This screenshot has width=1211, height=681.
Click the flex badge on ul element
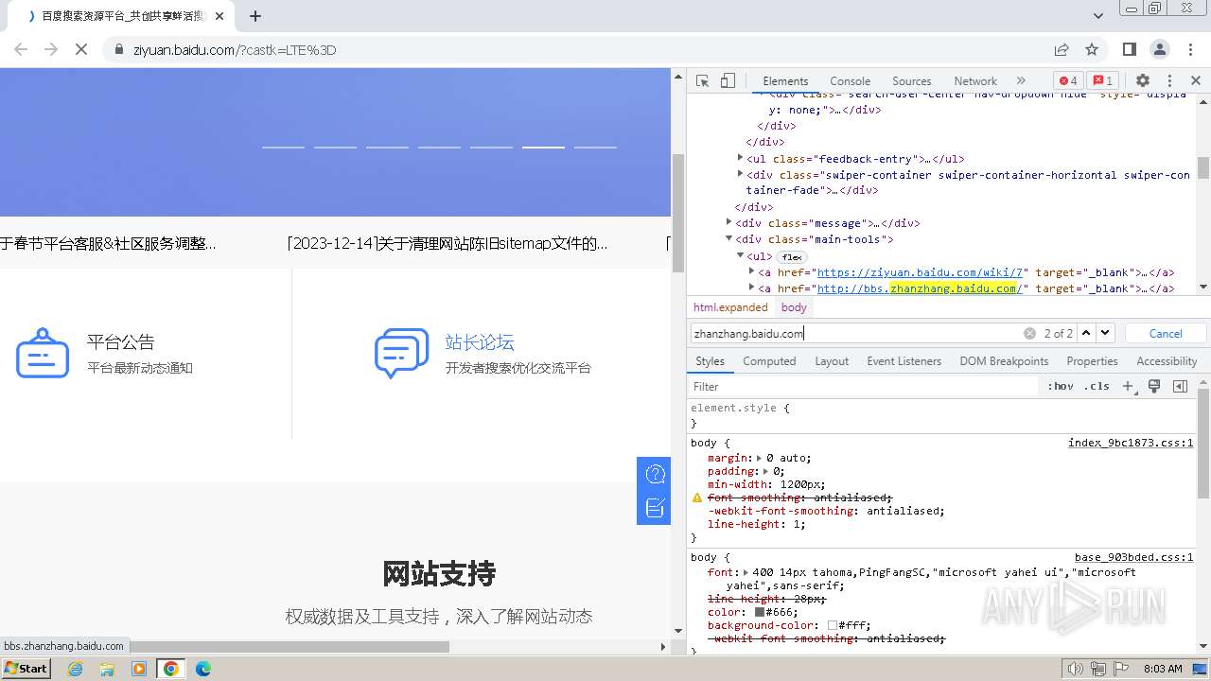(792, 256)
